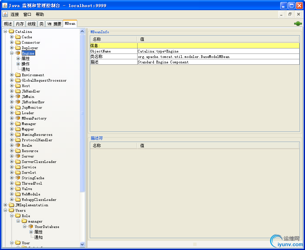The height and width of the screenshot is (250, 305).
Task: Click the Connector folder icon
Action: point(18,42)
